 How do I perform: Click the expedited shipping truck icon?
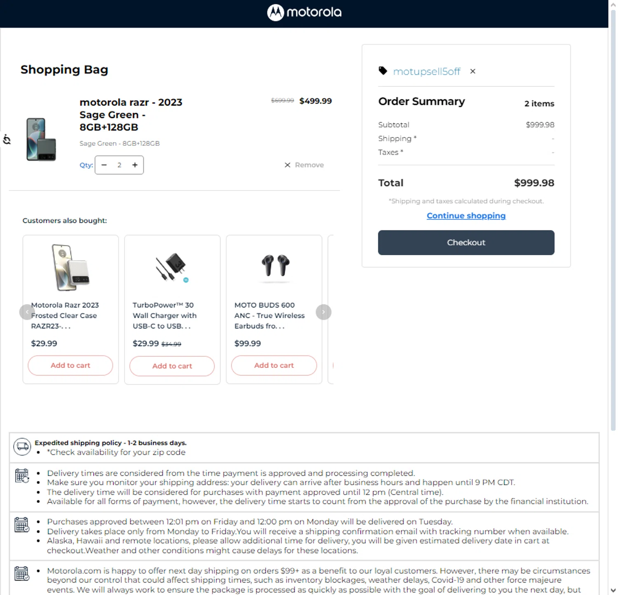[x=22, y=447]
